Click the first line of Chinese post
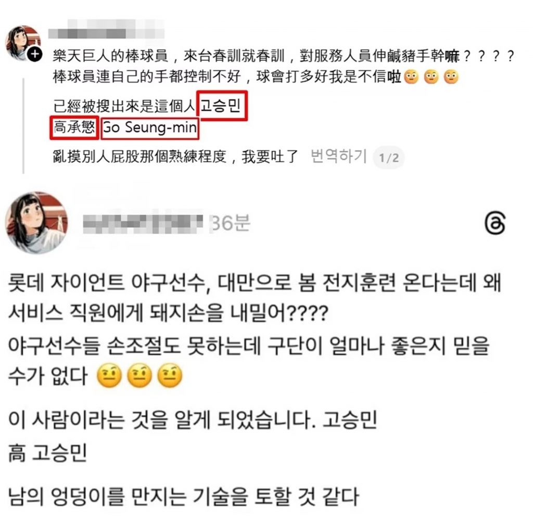Screen dimensions: 533x523 (284, 56)
